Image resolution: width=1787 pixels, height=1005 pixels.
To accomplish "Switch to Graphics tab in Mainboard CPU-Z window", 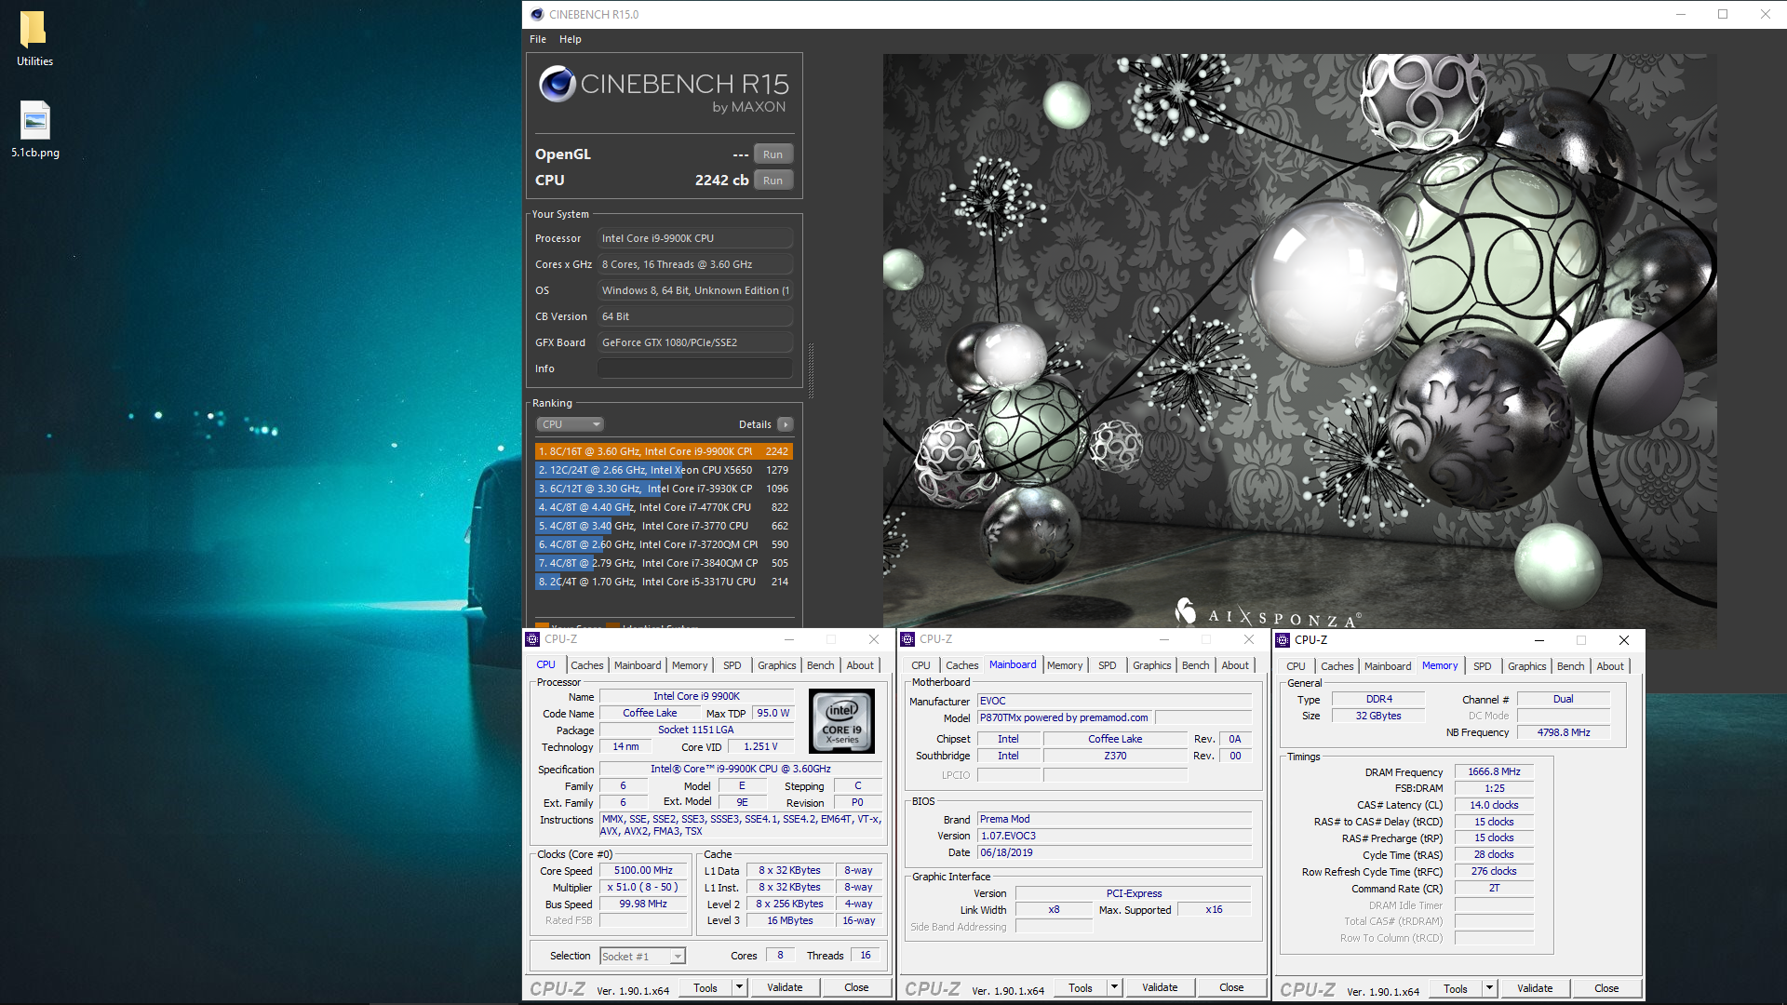I will [1151, 665].
